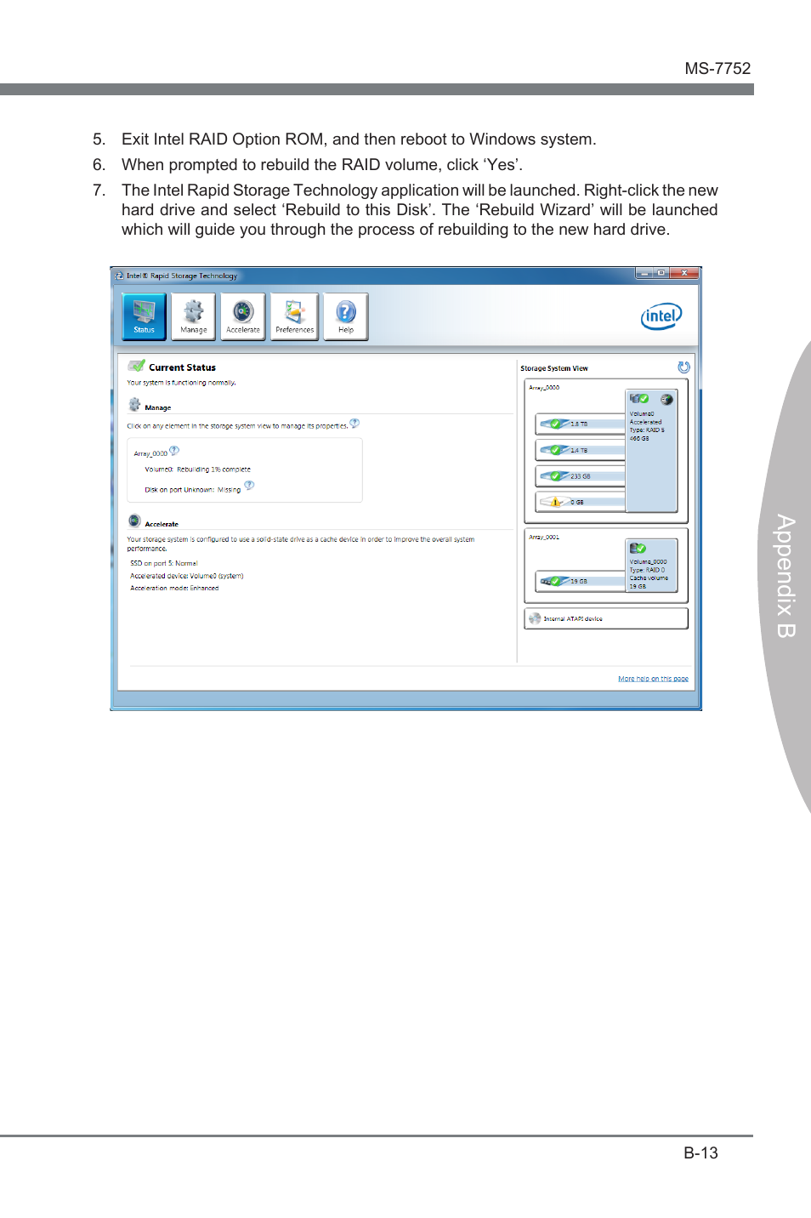Click 'SSD on port 5: Normal' text

(x=163, y=563)
